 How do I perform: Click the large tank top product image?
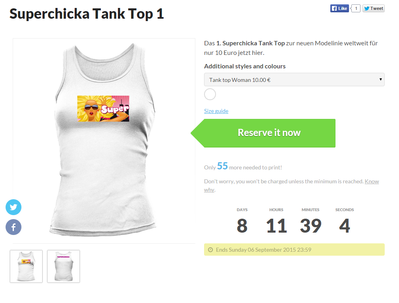click(x=104, y=167)
